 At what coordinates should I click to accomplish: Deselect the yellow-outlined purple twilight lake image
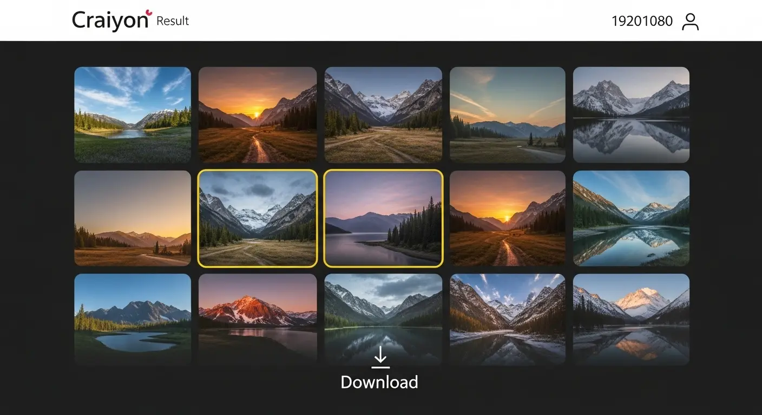383,218
